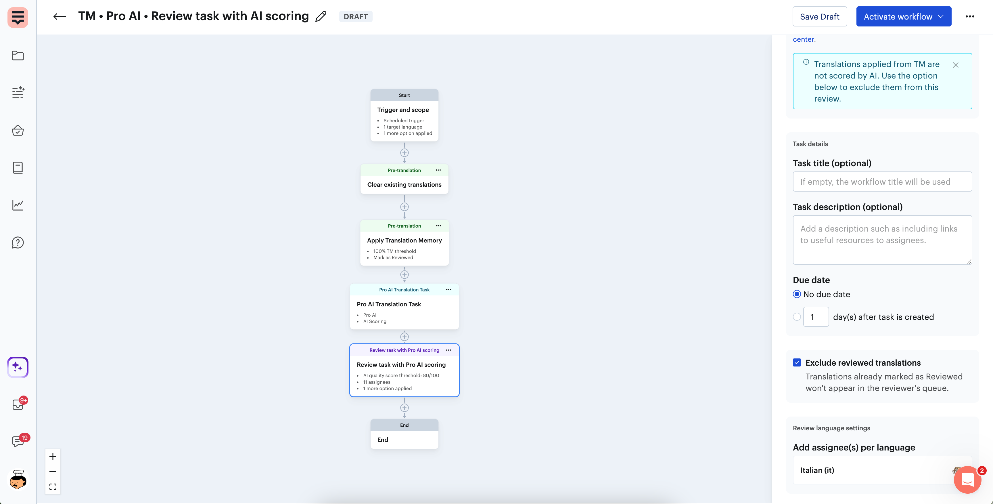Viewport: 993px width, 504px height.
Task: Click the 'AI quality score threshold: 80/100' text
Action: [401, 376]
